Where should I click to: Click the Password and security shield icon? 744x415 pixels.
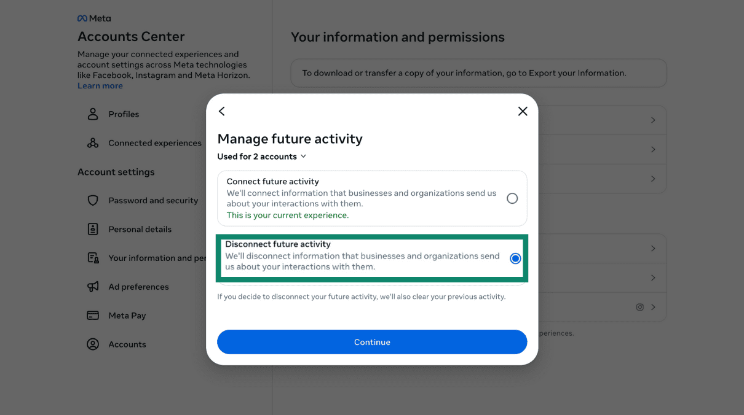[92, 200]
